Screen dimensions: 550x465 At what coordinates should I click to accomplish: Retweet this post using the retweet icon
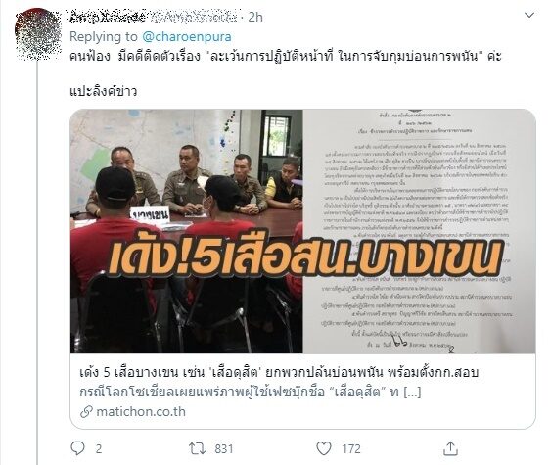(x=197, y=448)
